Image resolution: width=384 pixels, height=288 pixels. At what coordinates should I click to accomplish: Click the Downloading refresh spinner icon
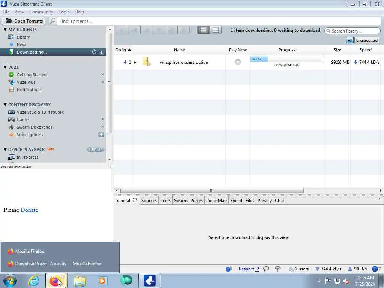click(x=94, y=52)
